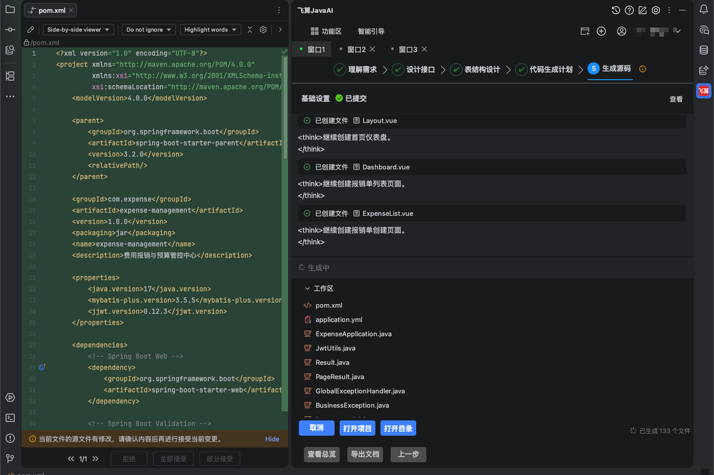Cancel generation with the 取消 button

[317, 428]
